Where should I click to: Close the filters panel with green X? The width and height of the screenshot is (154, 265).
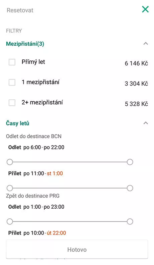145,9
